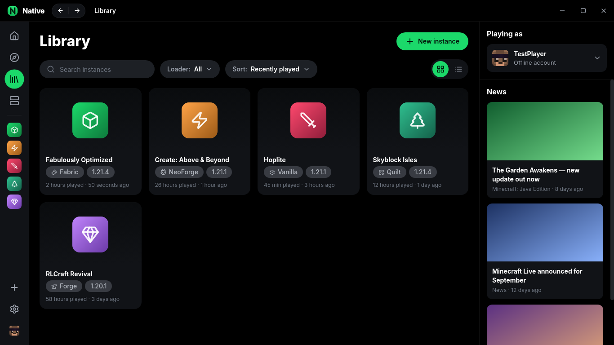Click the Vanilla loader tag
Viewport: 614px width, 345px height.
tap(283, 172)
